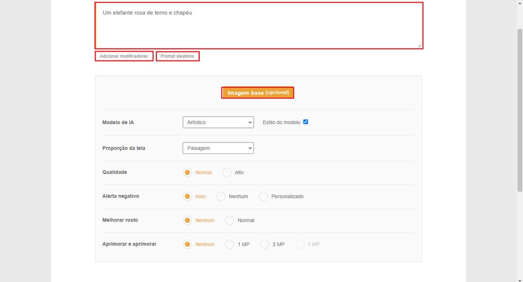523x282 pixels.
Task: Toggle the Estilo do modelo checkbox
Action: point(306,122)
